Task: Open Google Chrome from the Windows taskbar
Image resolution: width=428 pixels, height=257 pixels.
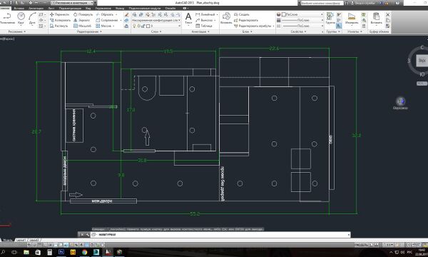Action: pos(85,252)
